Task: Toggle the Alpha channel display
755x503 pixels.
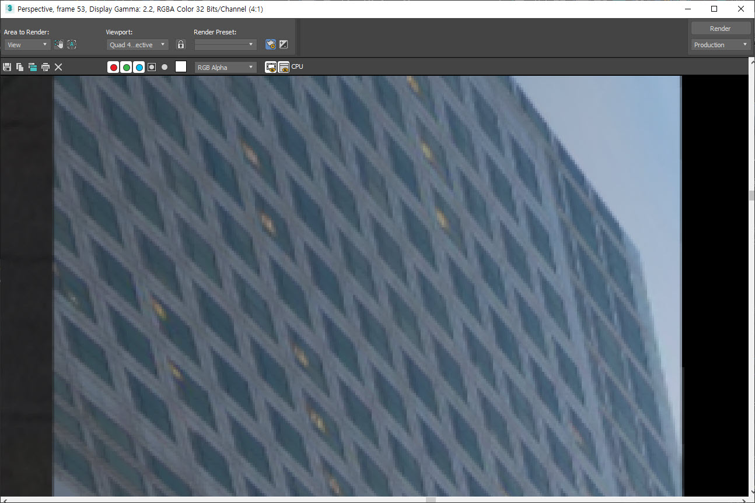Action: pyautogui.click(x=152, y=67)
